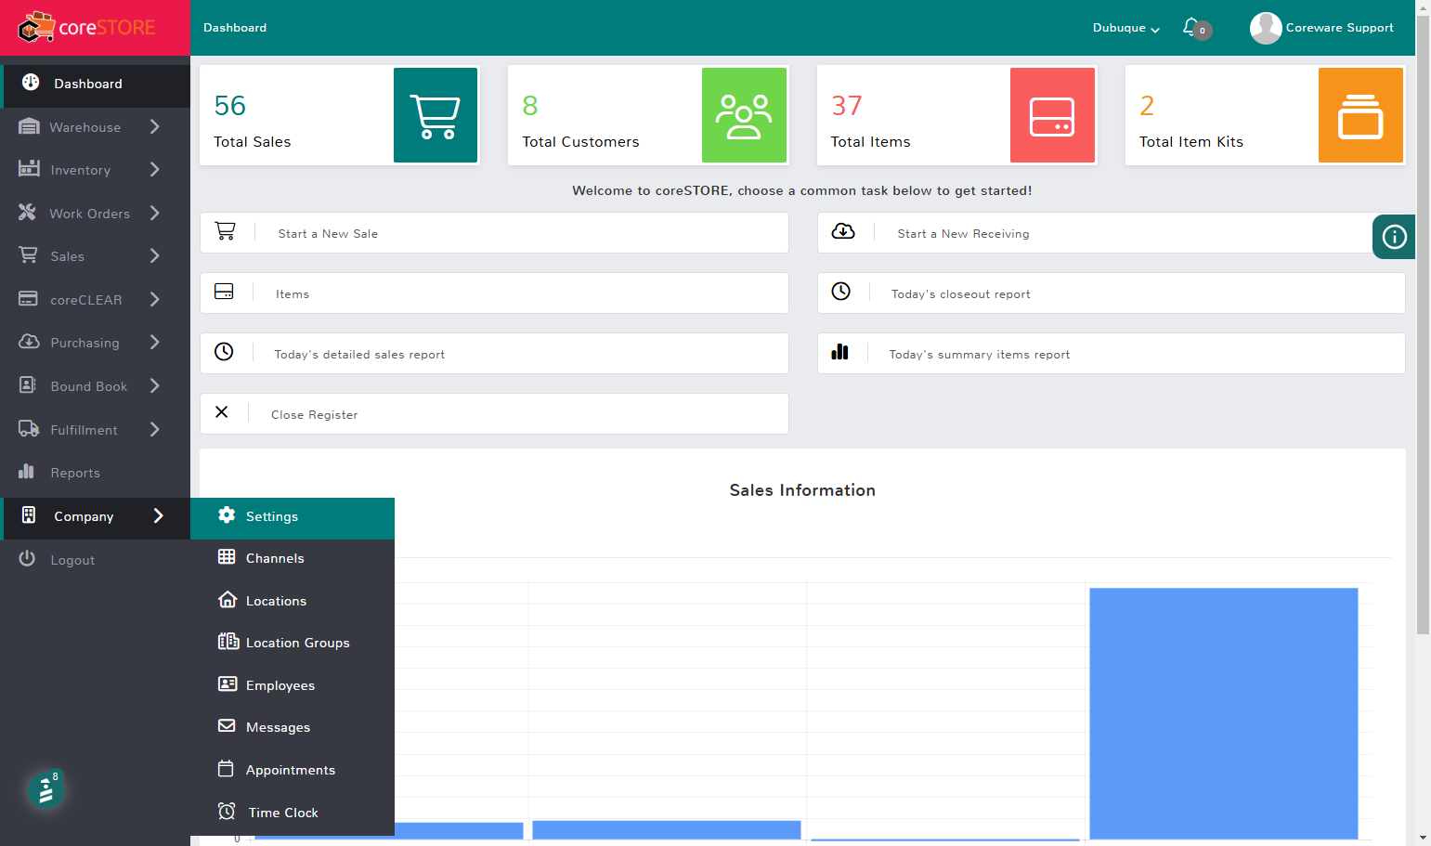Click the Time Clock alarm icon

227,812
